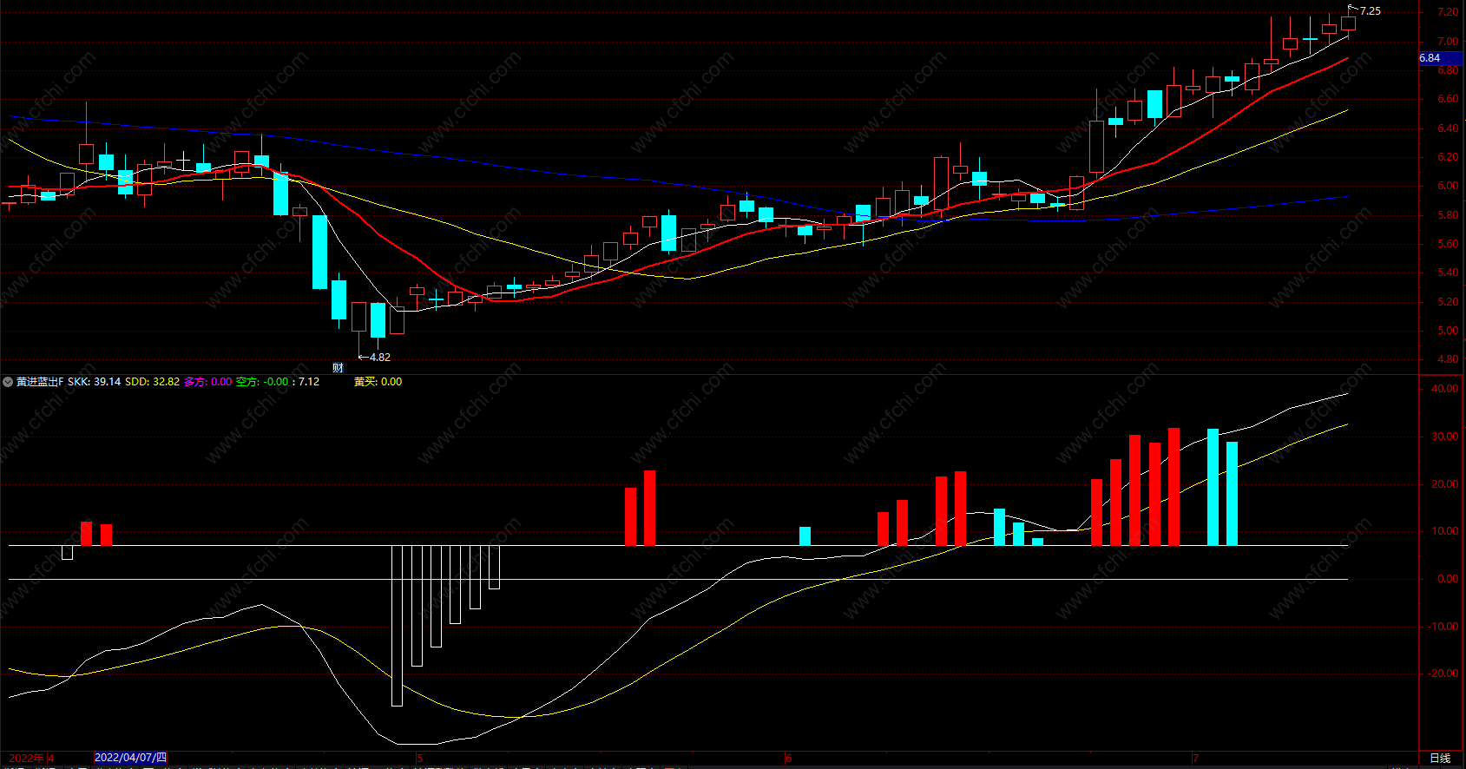
Task: Click the SKK: 39.14 indicator value
Action: click(x=94, y=382)
